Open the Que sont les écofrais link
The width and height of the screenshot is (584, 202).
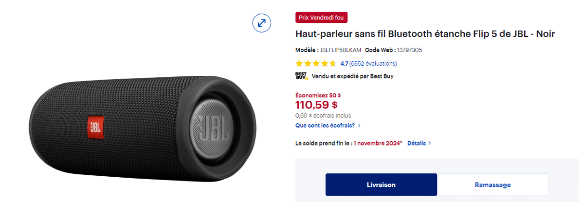point(325,126)
